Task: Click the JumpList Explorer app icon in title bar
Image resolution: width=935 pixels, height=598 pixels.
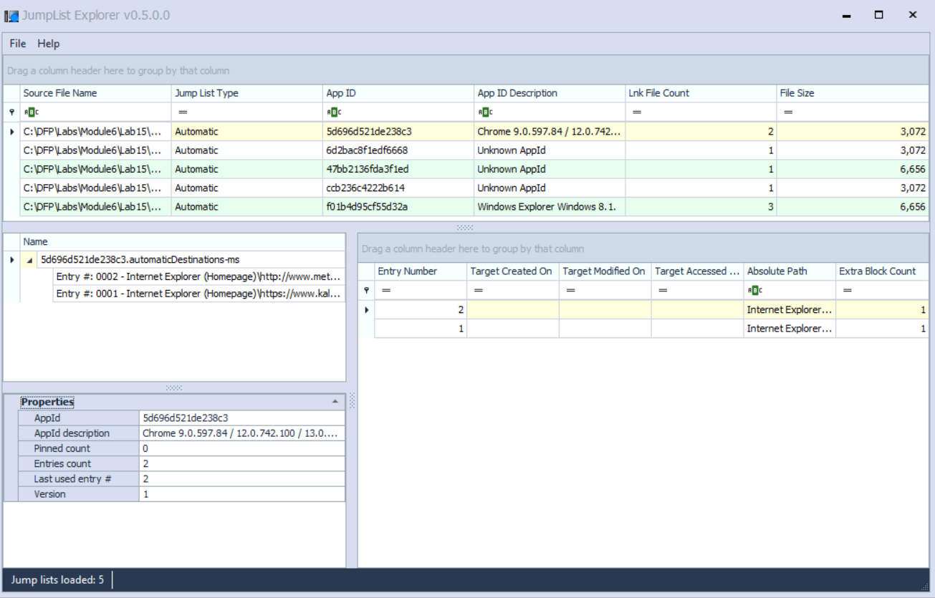Action: coord(11,16)
